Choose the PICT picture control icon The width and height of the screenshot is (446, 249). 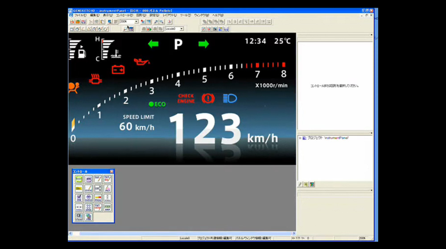(x=107, y=189)
